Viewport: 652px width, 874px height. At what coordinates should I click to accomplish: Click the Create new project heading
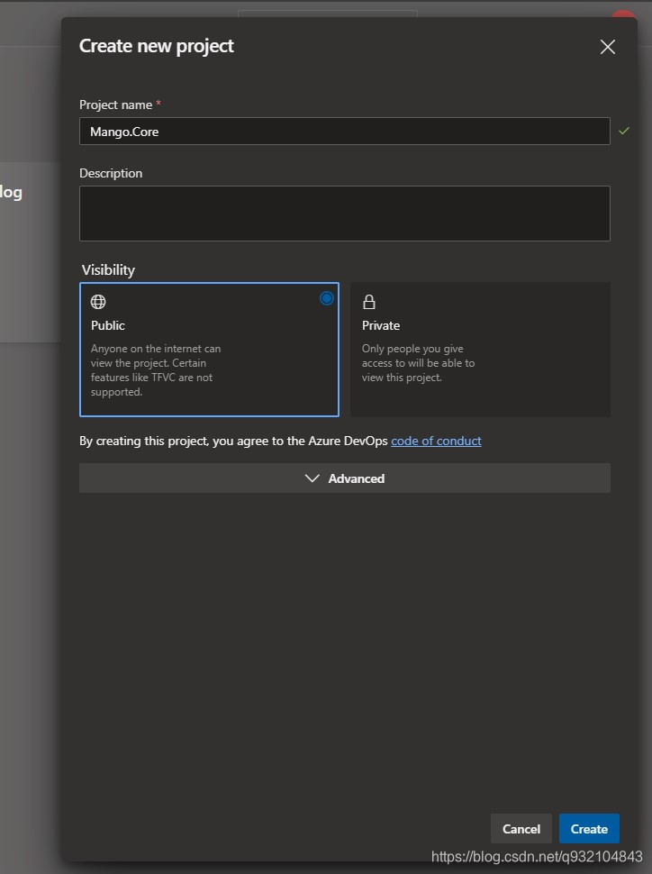157,46
